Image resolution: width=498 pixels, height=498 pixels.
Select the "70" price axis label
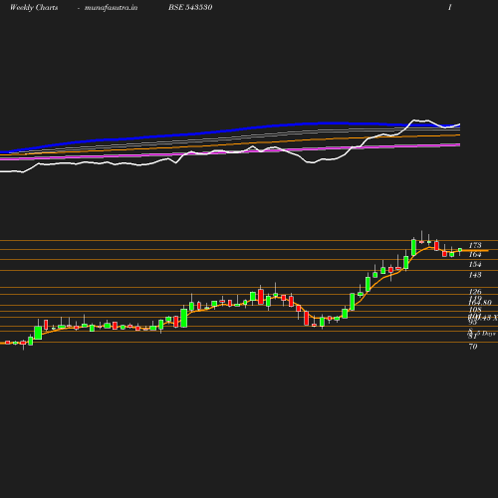coord(473,347)
